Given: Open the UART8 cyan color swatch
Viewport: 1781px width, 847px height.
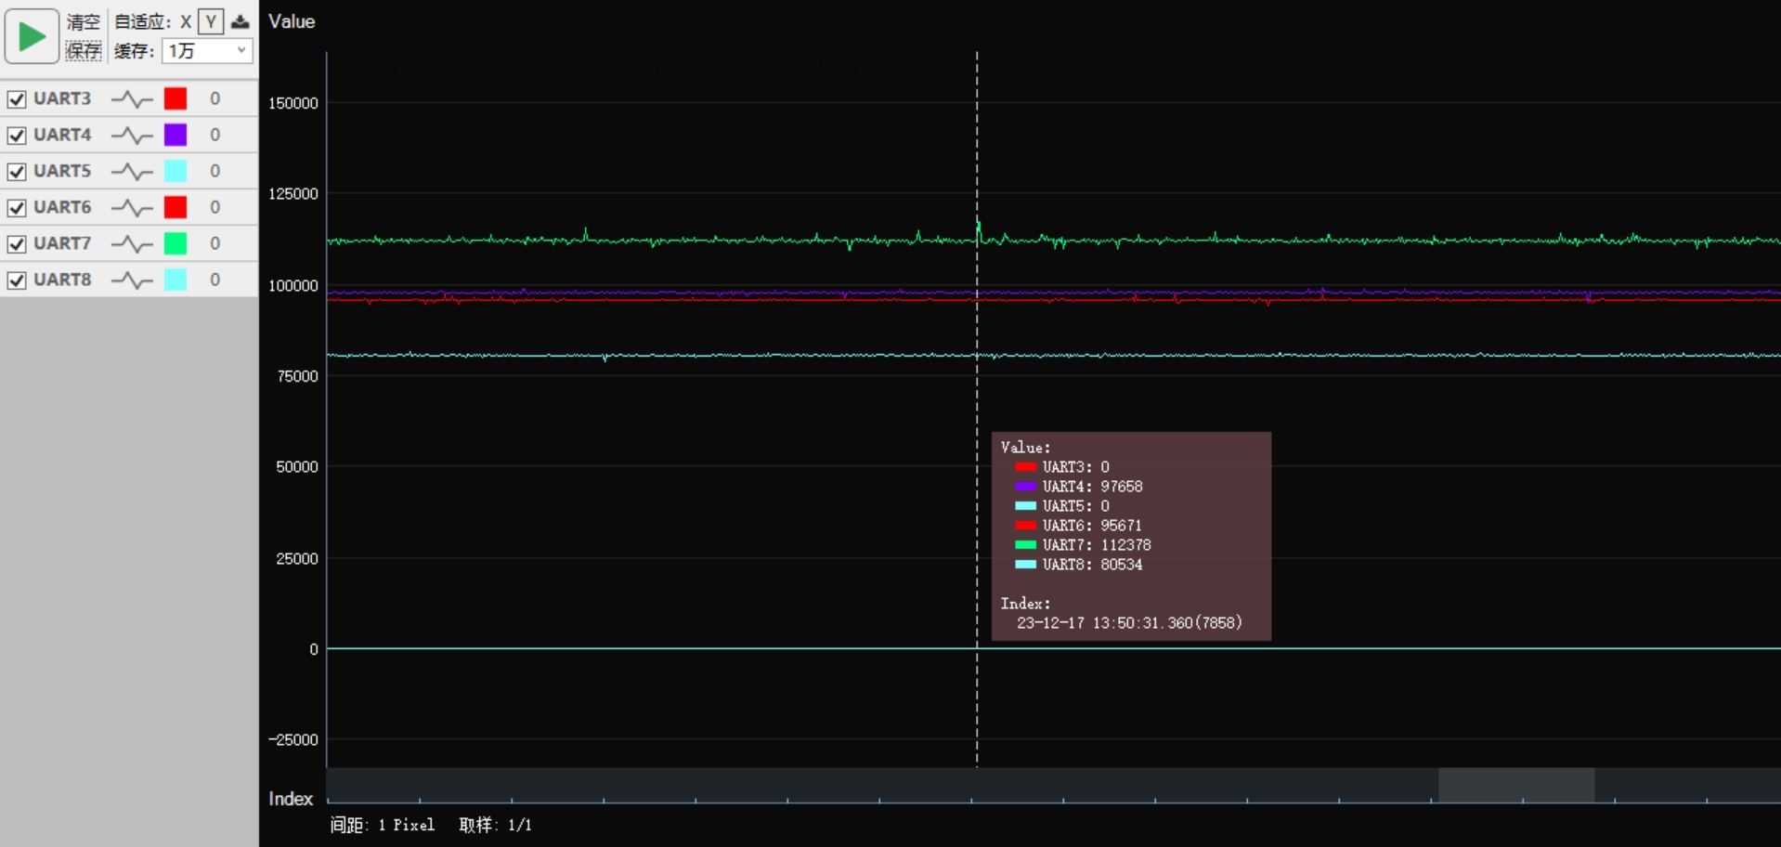Looking at the screenshot, I should pos(175,280).
